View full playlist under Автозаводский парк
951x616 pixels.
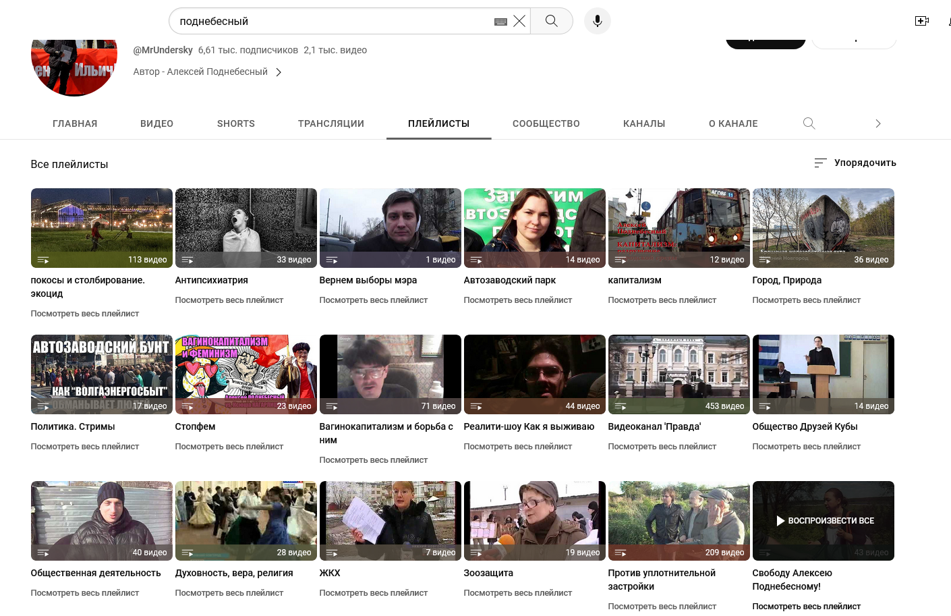coord(517,300)
